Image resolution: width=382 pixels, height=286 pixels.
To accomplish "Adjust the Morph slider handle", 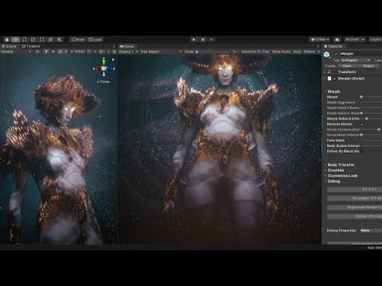I will tap(361, 97).
